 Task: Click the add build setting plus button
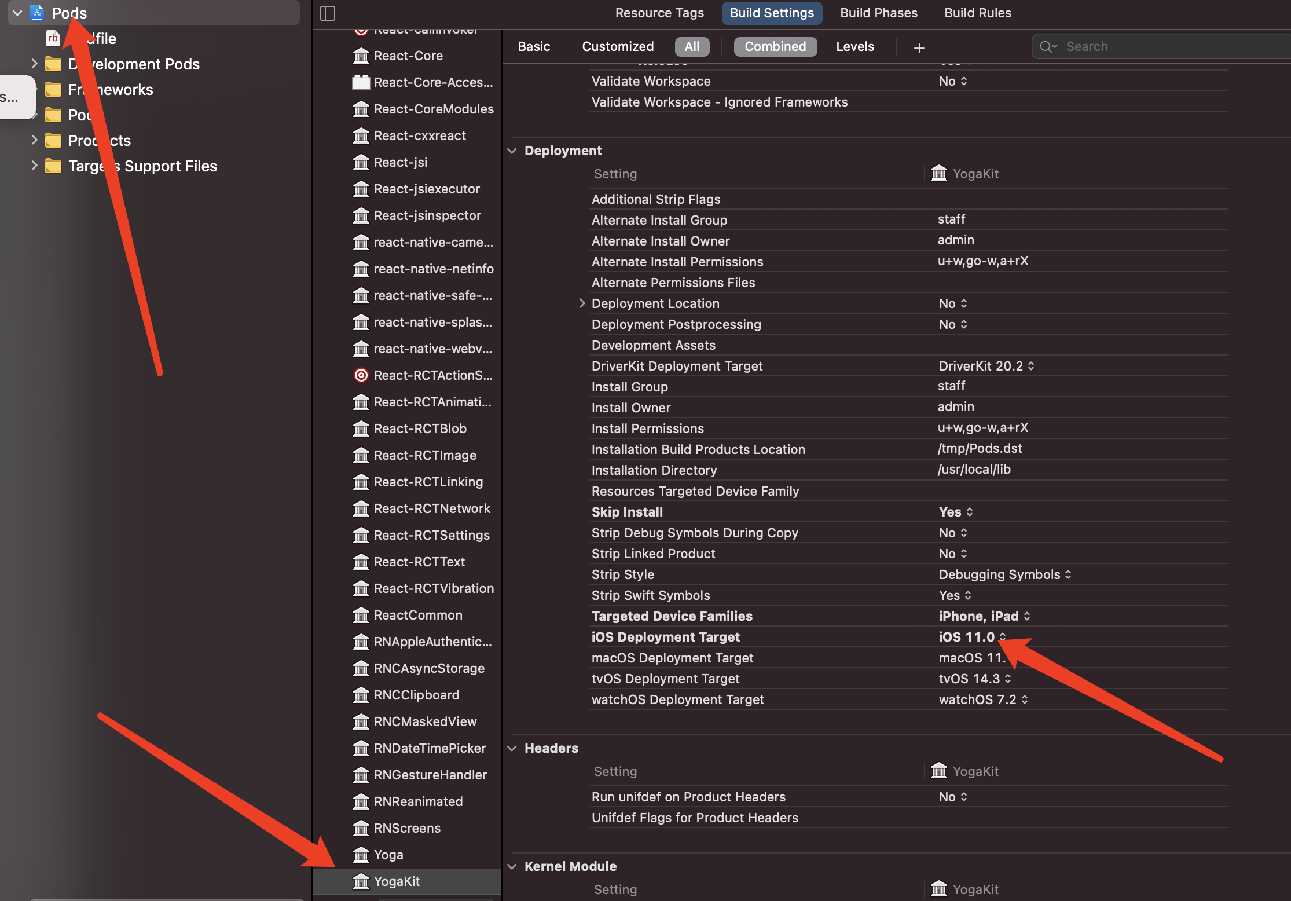[919, 47]
